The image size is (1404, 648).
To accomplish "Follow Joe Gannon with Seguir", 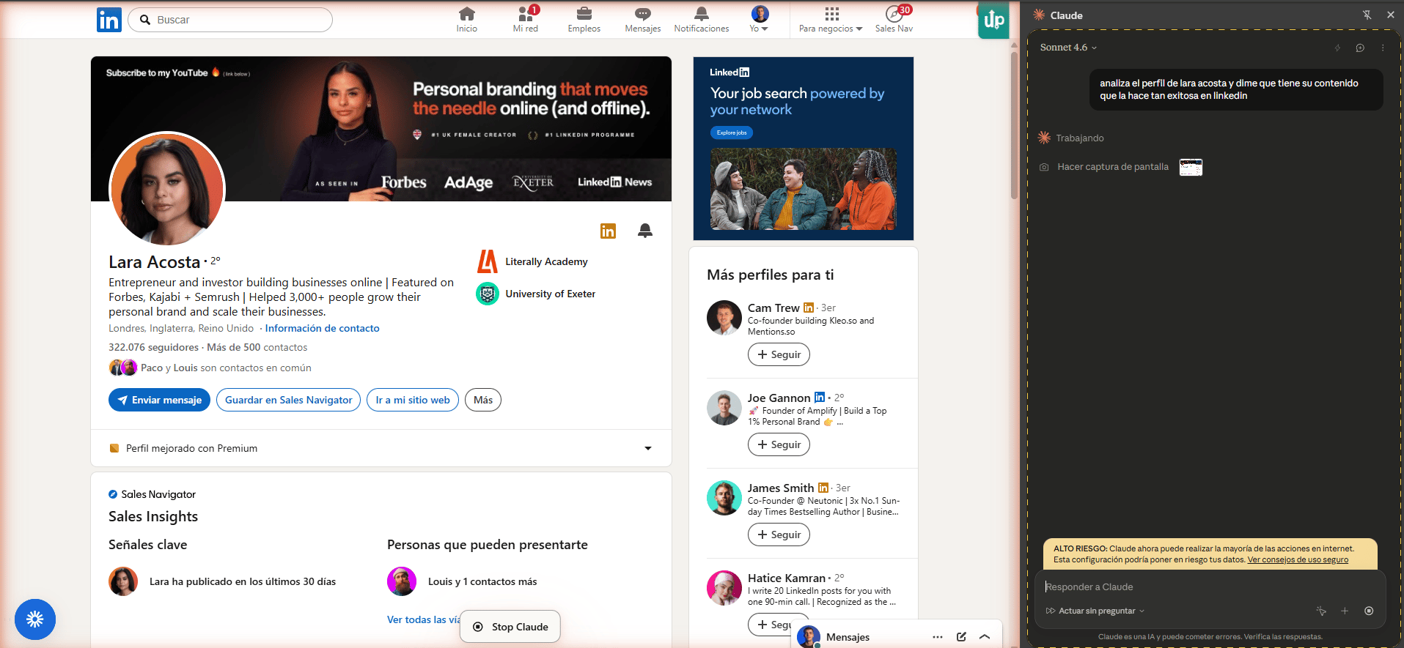I will tap(779, 444).
